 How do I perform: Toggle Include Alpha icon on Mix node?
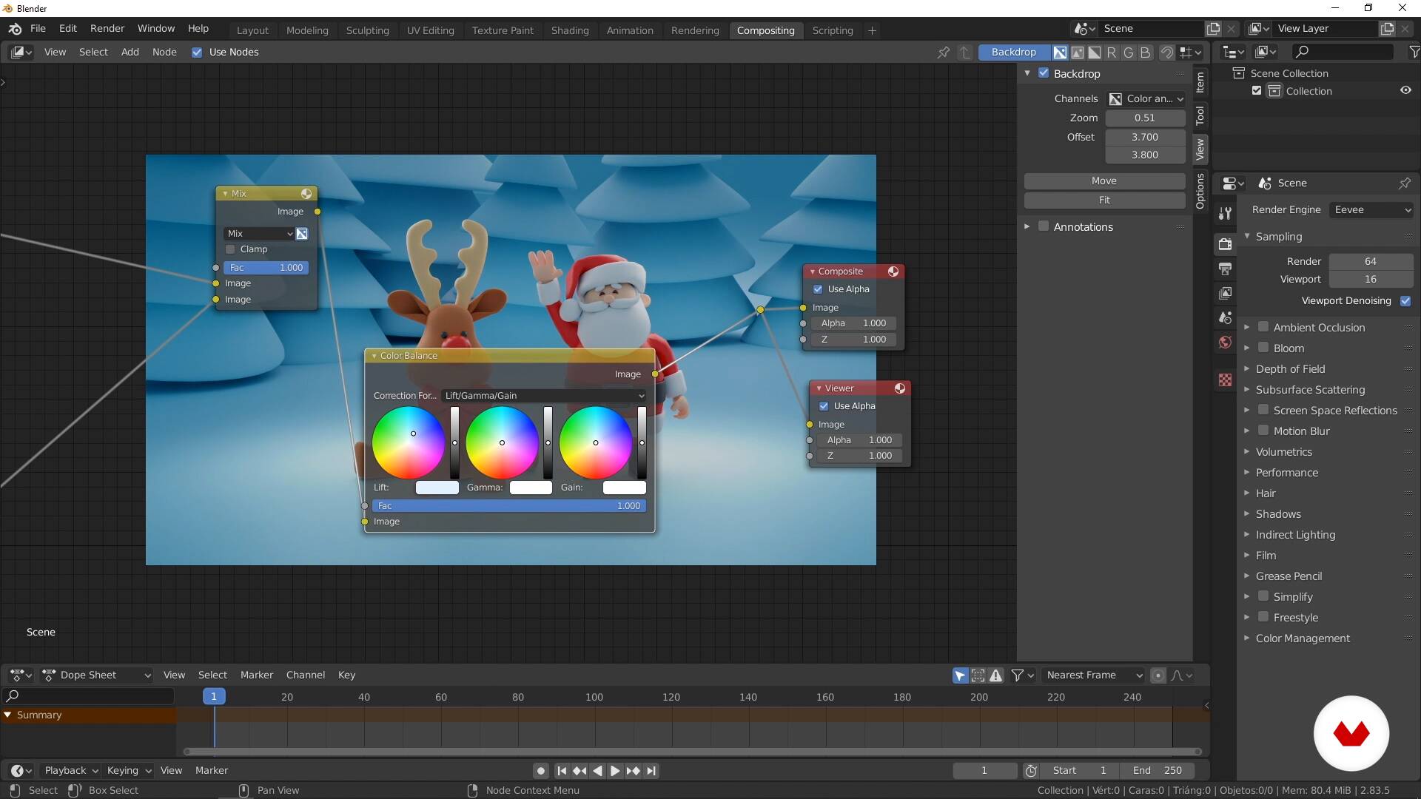pos(302,234)
